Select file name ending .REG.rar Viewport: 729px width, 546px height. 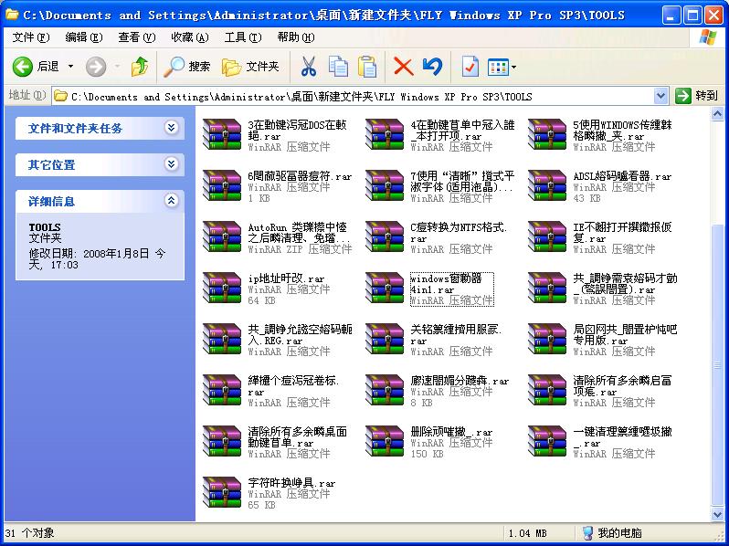pyautogui.click(x=300, y=334)
